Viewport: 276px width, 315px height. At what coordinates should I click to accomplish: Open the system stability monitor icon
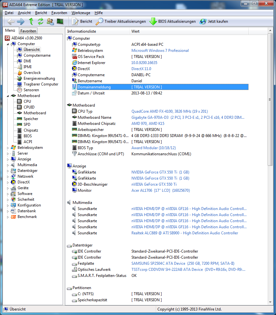(60, 21)
